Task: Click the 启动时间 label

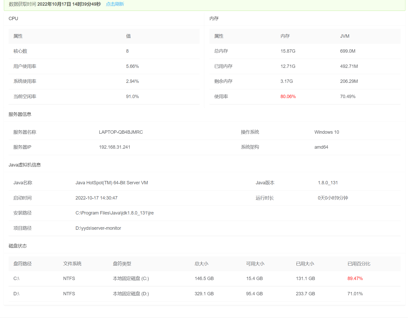Action: (x=22, y=198)
